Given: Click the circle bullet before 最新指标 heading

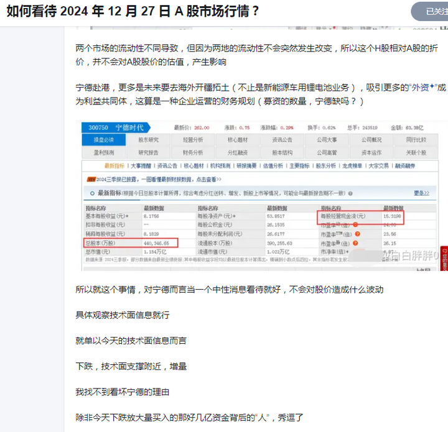Looking at the screenshot, I should click(92, 193).
